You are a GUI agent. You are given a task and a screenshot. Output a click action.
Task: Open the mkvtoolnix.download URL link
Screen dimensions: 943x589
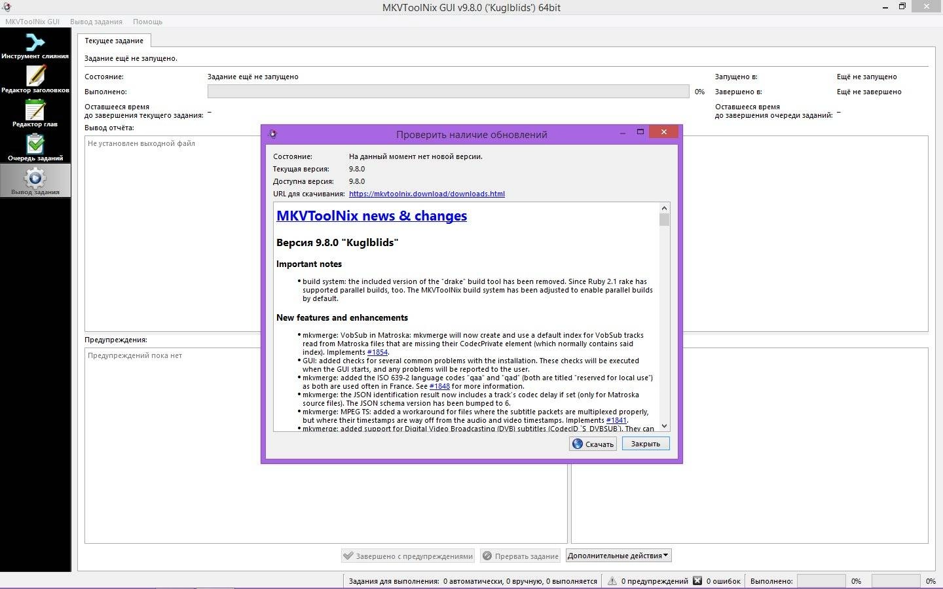click(427, 194)
